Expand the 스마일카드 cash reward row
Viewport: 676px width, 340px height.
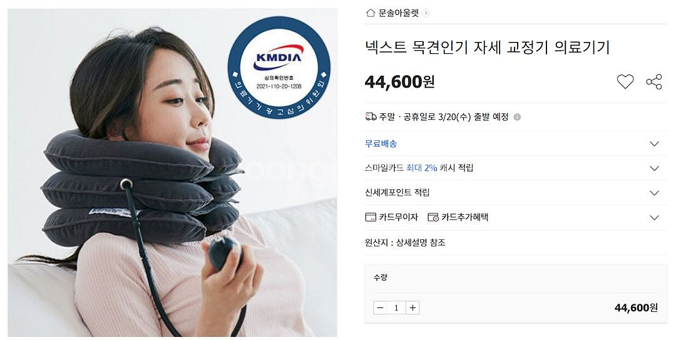pyautogui.click(x=516, y=168)
